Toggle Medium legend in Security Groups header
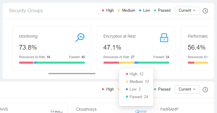This screenshot has height=113, width=217. (x=126, y=11)
